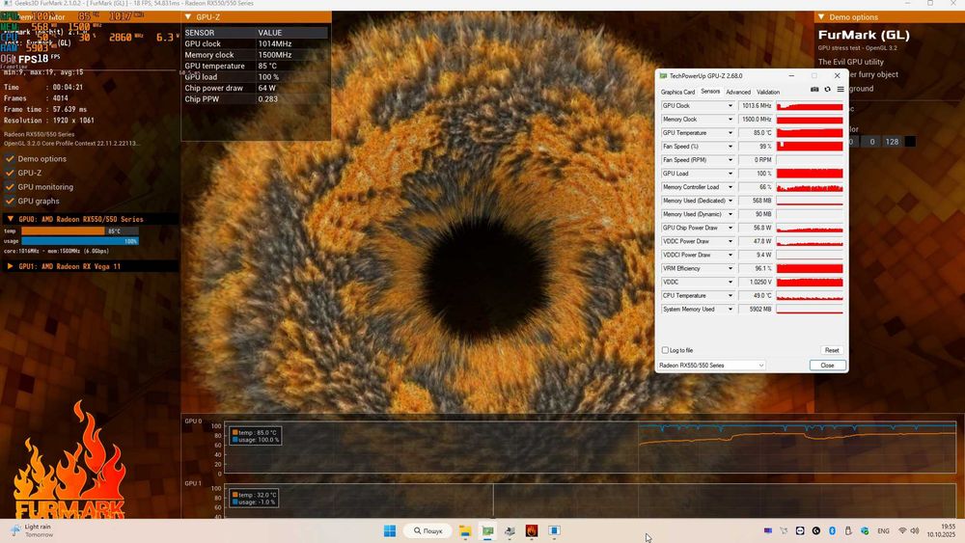Click the taskbar search box

427,530
